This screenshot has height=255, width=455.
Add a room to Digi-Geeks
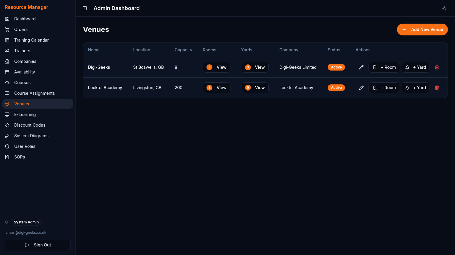click(x=384, y=67)
